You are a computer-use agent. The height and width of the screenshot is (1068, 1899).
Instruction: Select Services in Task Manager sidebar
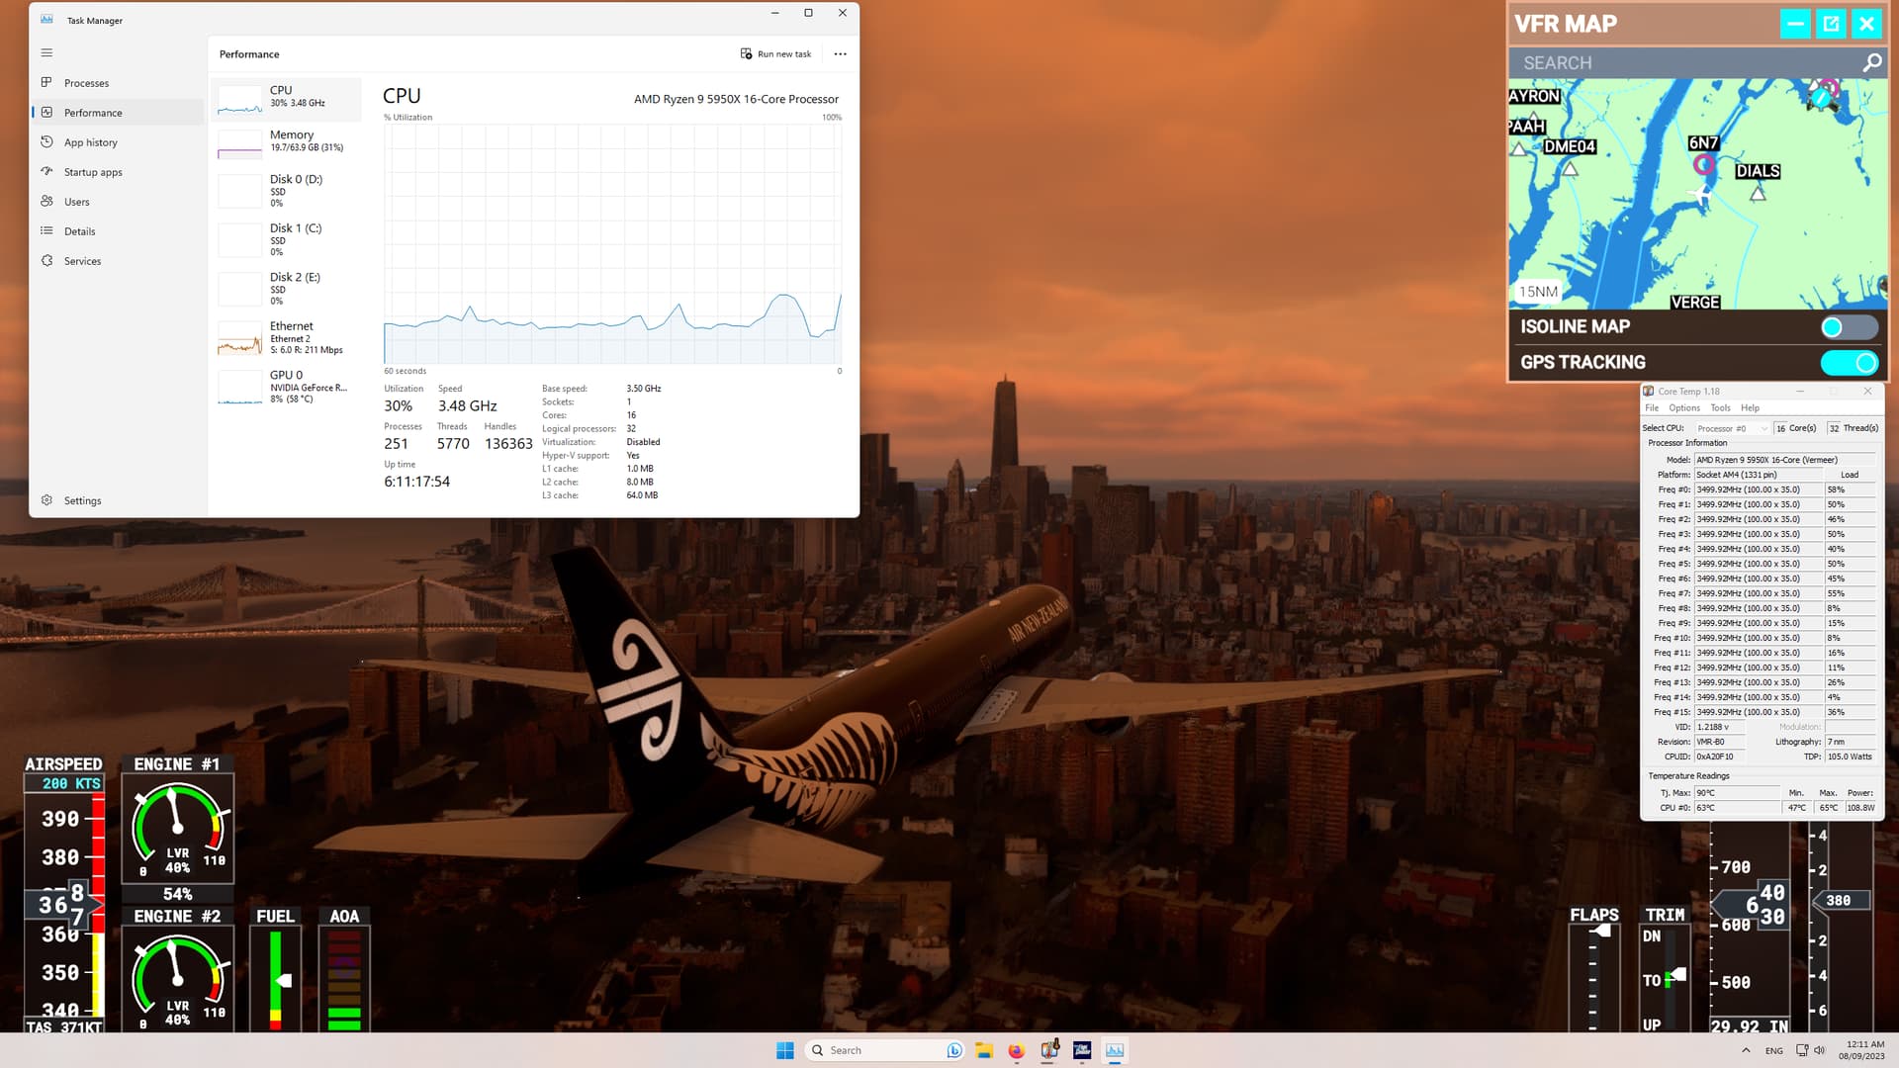tap(82, 260)
